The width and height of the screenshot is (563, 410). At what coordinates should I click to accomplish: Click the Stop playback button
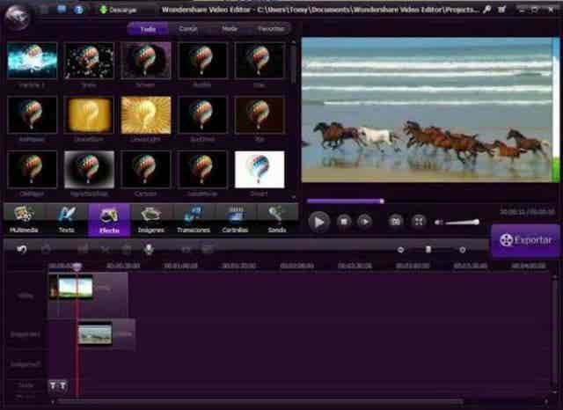[344, 222]
